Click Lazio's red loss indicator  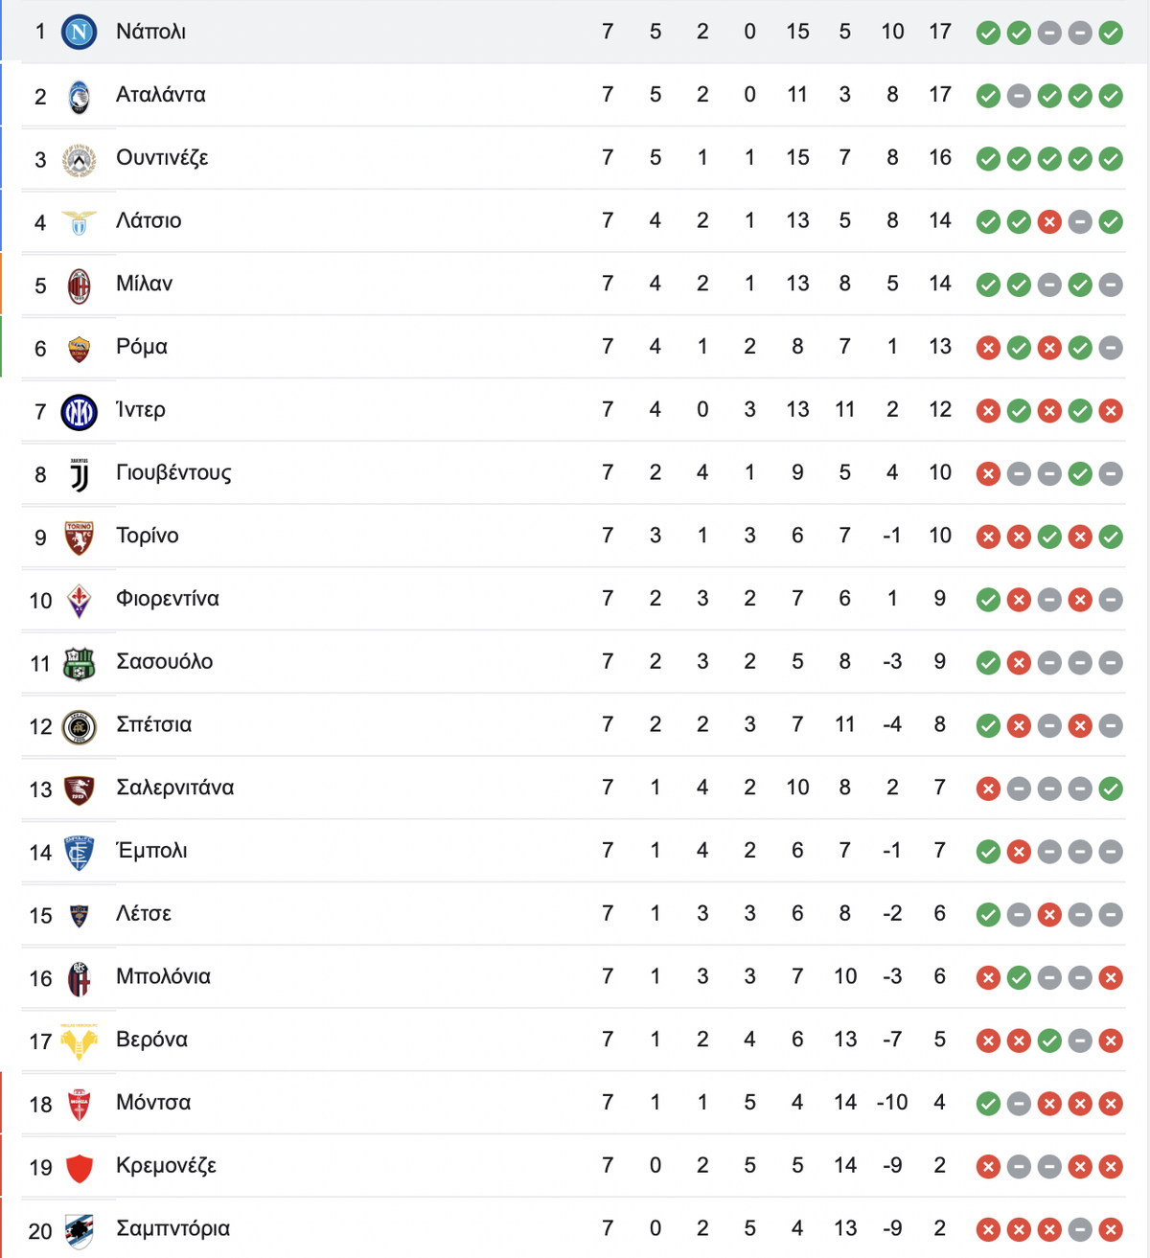(x=1049, y=222)
